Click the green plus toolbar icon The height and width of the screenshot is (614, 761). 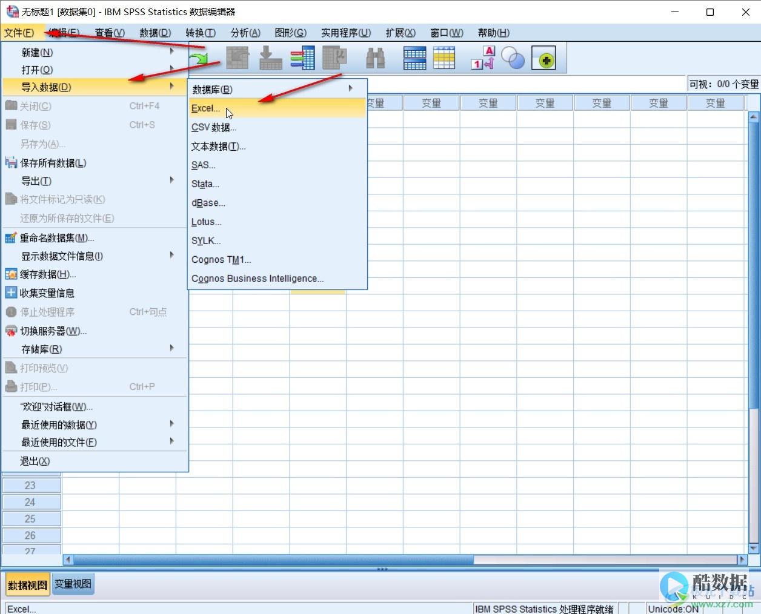[x=544, y=59]
